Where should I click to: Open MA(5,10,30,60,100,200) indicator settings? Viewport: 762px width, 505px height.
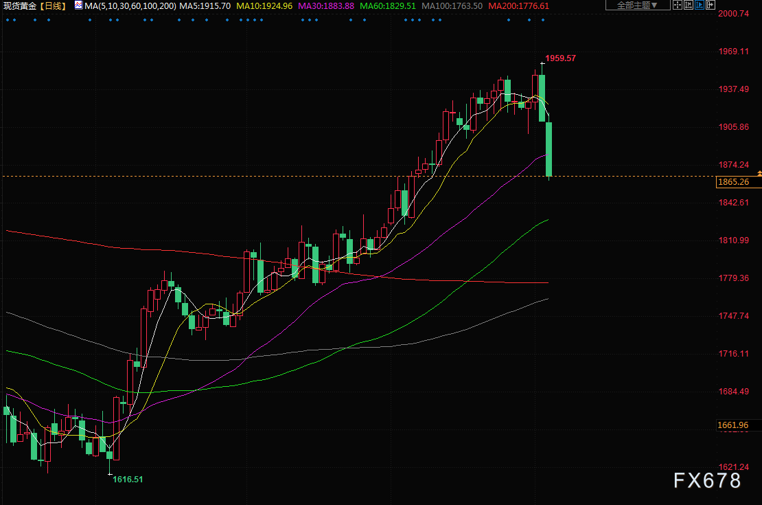click(130, 5)
